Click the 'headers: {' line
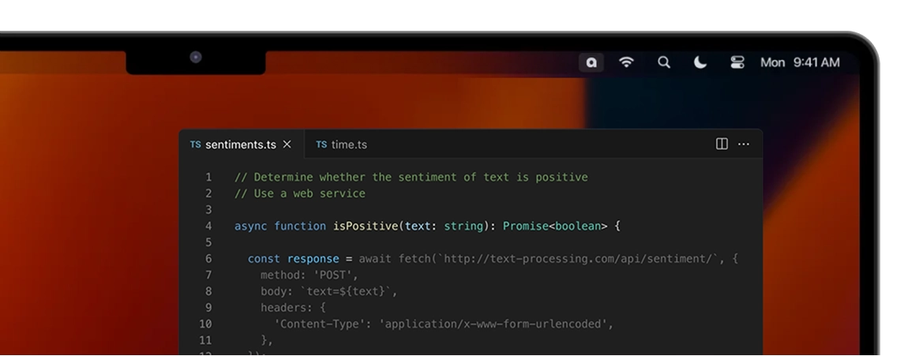Screen dimensions: 919x356 point(293,307)
